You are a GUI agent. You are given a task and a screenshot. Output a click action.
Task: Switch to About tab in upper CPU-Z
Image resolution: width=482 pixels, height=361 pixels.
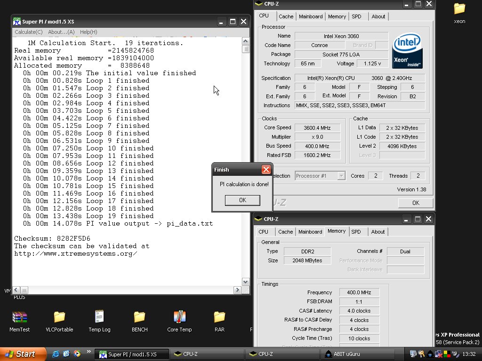click(378, 16)
